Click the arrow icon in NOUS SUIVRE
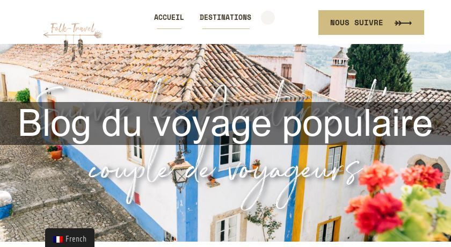This screenshot has height=247, width=451. pyautogui.click(x=403, y=23)
